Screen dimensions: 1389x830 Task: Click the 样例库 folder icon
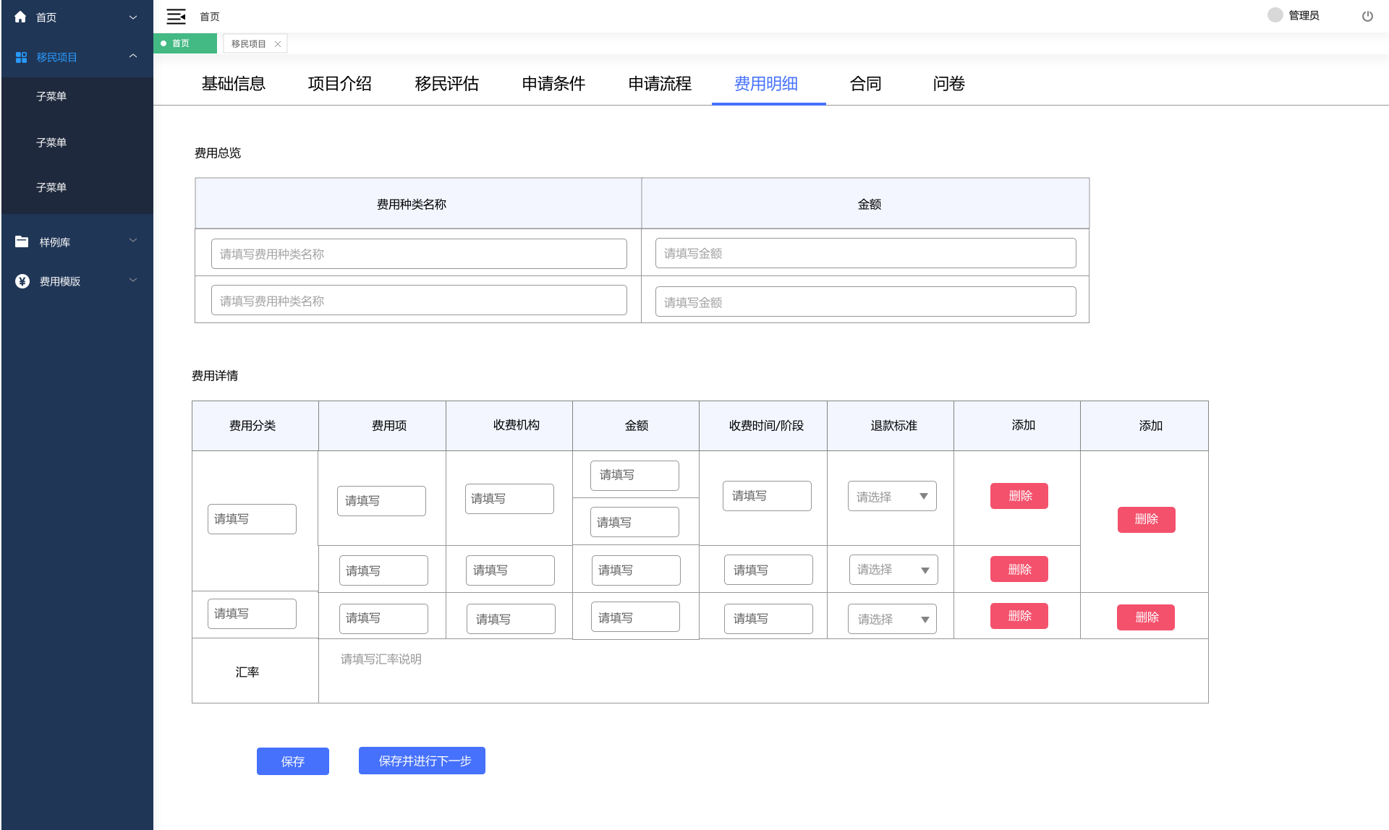22,241
